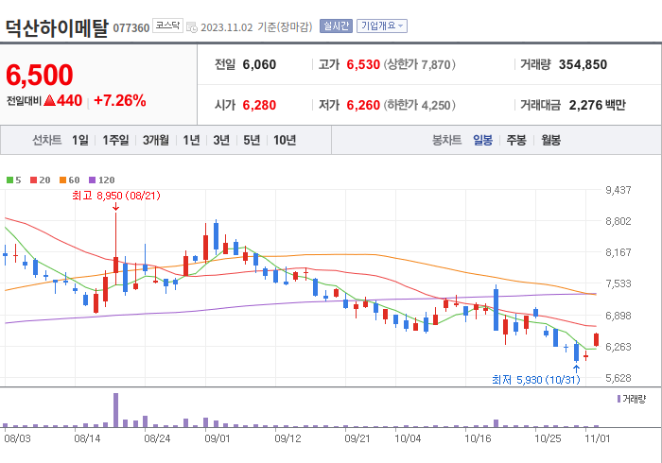
Task: Click the purple 120-day average swatch
Action: click(x=92, y=180)
